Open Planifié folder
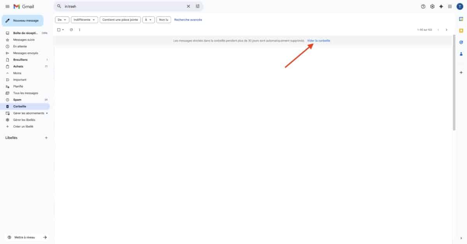 [x=25, y=86]
